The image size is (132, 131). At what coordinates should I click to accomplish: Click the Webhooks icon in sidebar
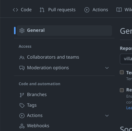pyautogui.click(x=22, y=126)
